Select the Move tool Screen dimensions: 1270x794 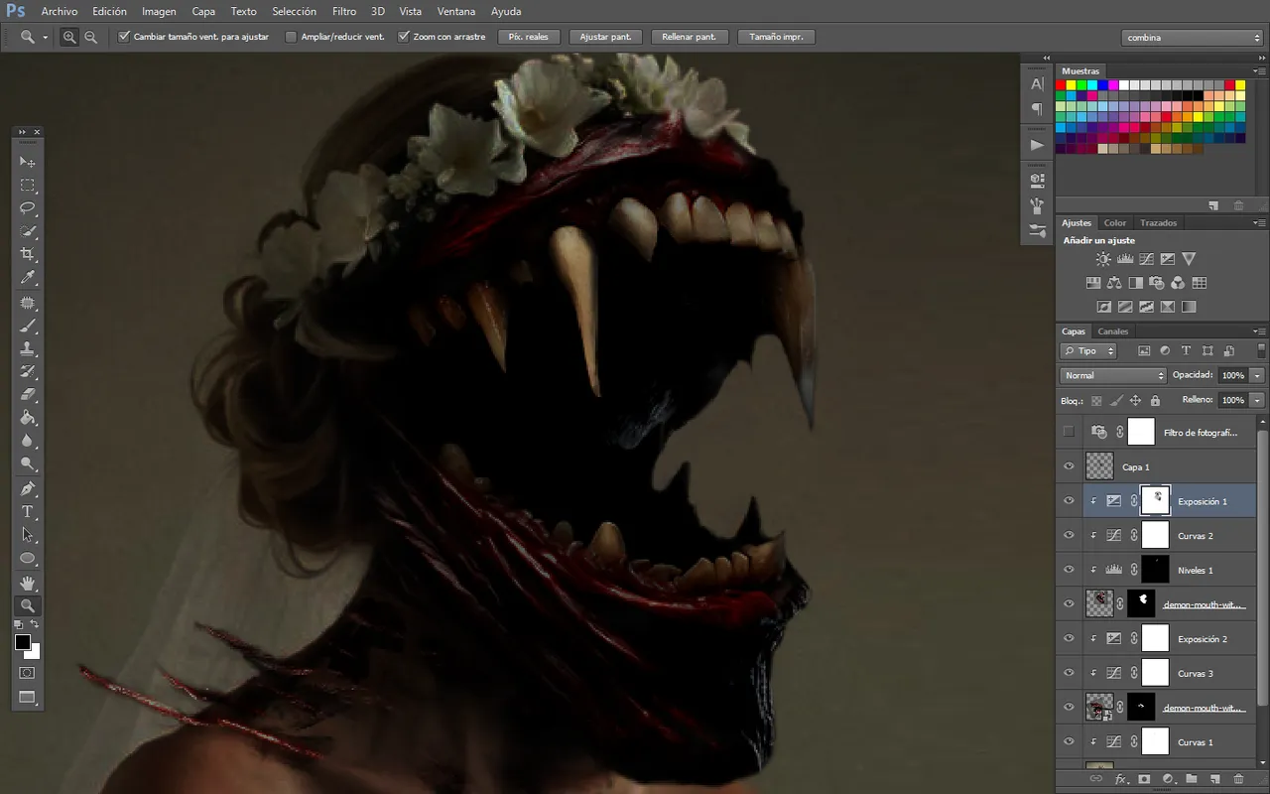tap(28, 162)
